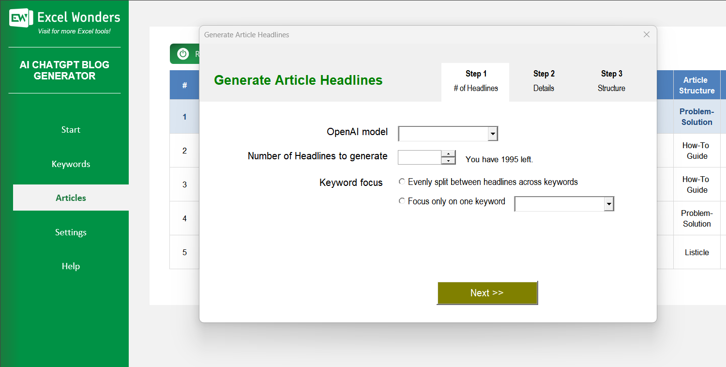Image resolution: width=726 pixels, height=367 pixels.
Task: Open the Keywords section
Action: pyautogui.click(x=71, y=164)
